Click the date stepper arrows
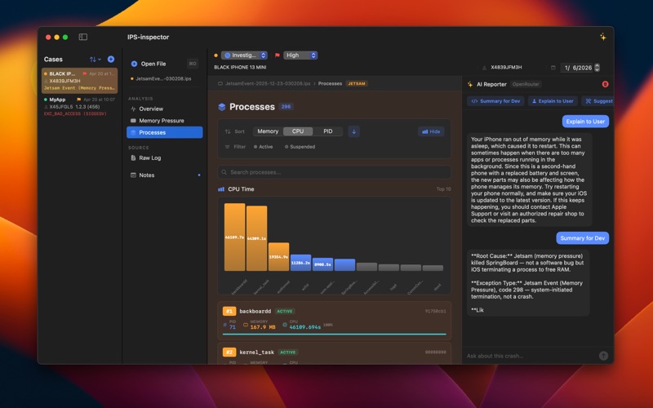This screenshot has height=408, width=653. coord(597,68)
